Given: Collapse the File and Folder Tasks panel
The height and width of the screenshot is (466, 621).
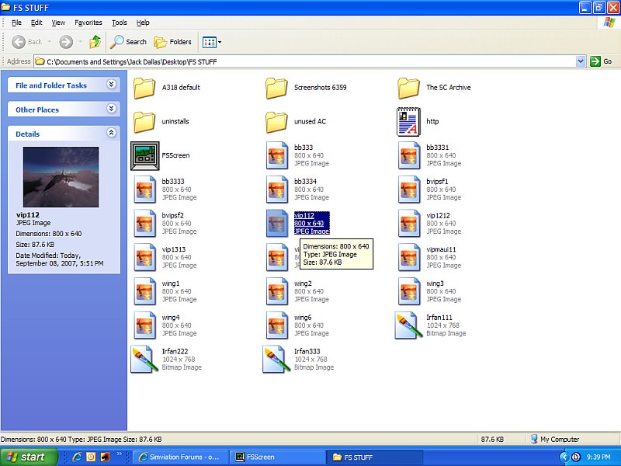Looking at the screenshot, I should pos(111,85).
